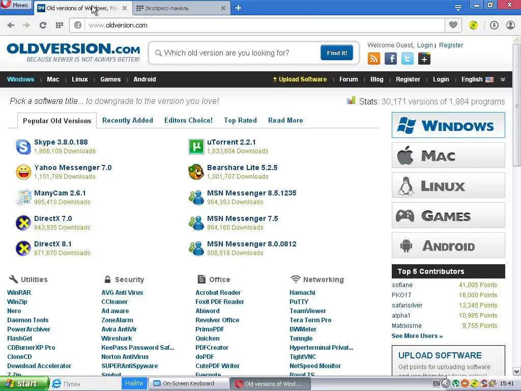
Task: Bookmark page with the heart icon
Action: click(453, 25)
